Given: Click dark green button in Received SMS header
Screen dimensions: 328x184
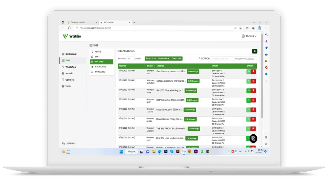Looking at the screenshot, I should pyautogui.click(x=254, y=51).
